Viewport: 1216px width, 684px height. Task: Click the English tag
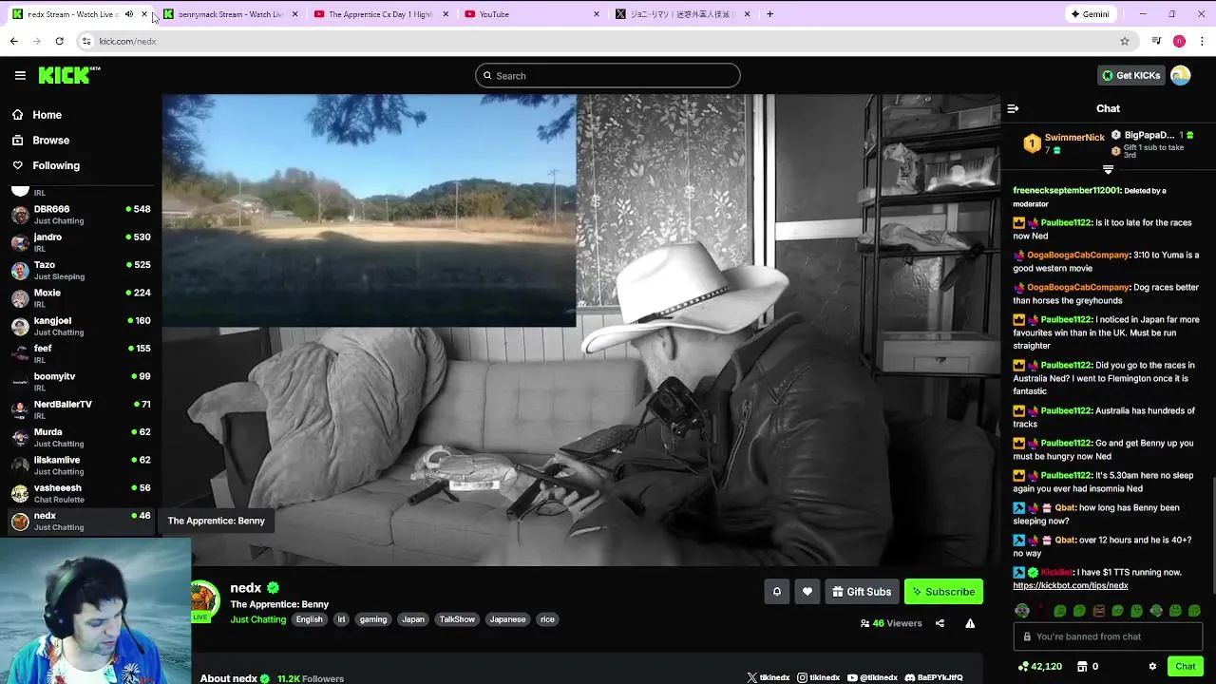tap(309, 619)
